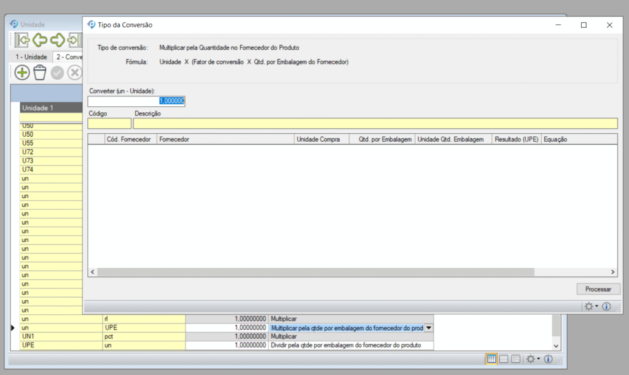Screen dimensions: 629x375
Task: Switch to grid view mode in status bar
Action: click(x=491, y=359)
